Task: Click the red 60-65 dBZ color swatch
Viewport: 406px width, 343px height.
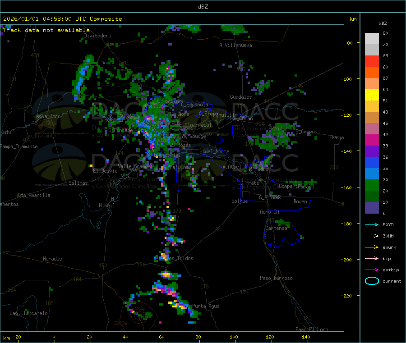Action: [x=372, y=61]
